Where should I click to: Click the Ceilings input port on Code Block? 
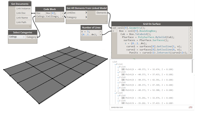[40, 16]
